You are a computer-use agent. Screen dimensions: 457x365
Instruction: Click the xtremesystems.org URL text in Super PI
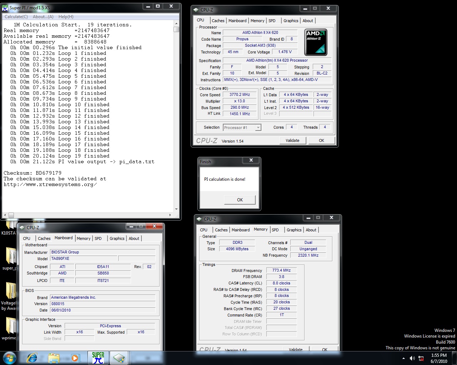[x=50, y=184]
